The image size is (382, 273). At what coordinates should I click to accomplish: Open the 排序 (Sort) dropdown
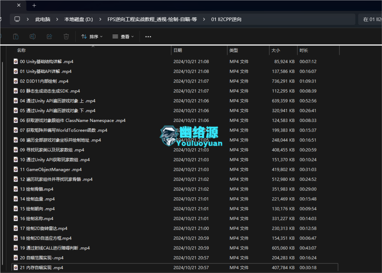[92, 37]
